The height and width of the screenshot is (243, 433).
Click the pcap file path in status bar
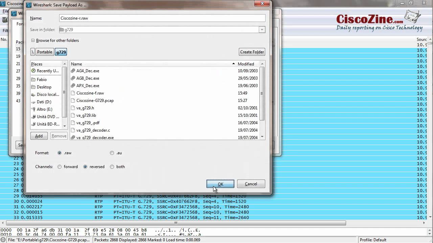click(x=49, y=240)
